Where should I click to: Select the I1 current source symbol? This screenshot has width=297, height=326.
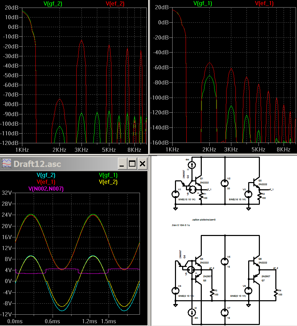coord(191,165)
